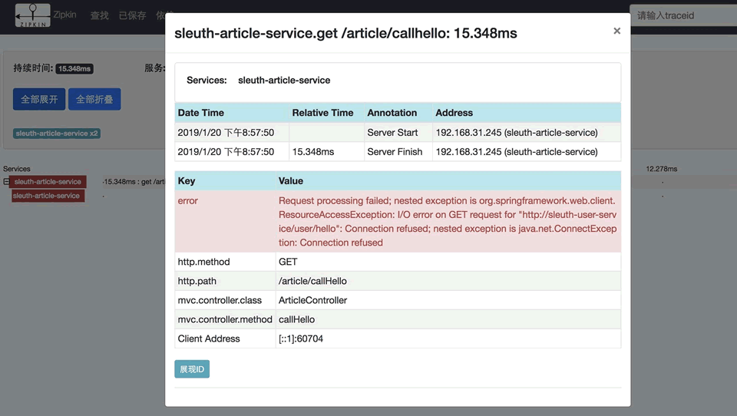Click the error message value text
Image resolution: width=737 pixels, height=416 pixels.
tap(448, 221)
